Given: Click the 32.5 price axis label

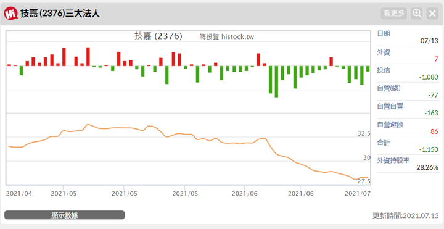Looking at the screenshot, I should pos(364,133).
